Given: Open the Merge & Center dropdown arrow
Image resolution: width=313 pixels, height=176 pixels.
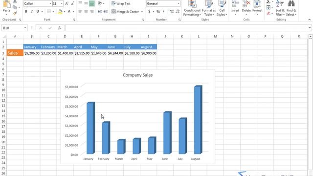Looking at the screenshot, I should [142, 12].
